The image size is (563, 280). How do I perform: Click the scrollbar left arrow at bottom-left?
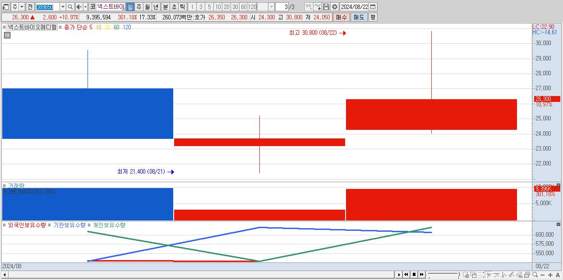pyautogui.click(x=5, y=275)
